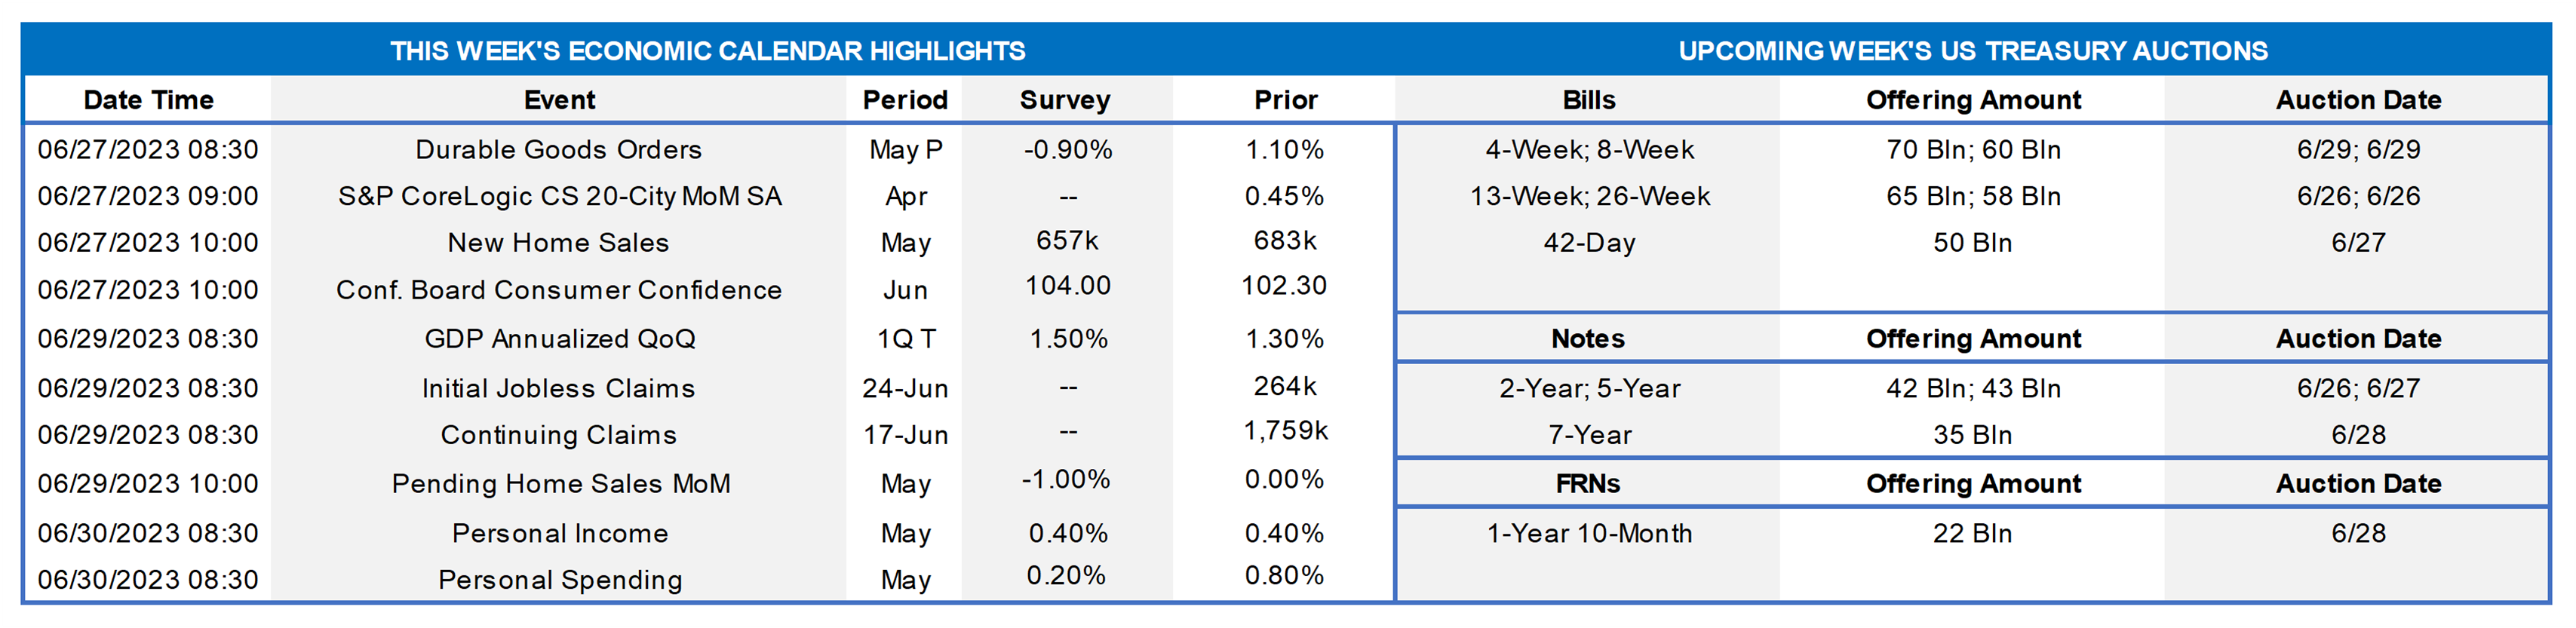Select Pending Home Sales MoM cell

click(560, 484)
